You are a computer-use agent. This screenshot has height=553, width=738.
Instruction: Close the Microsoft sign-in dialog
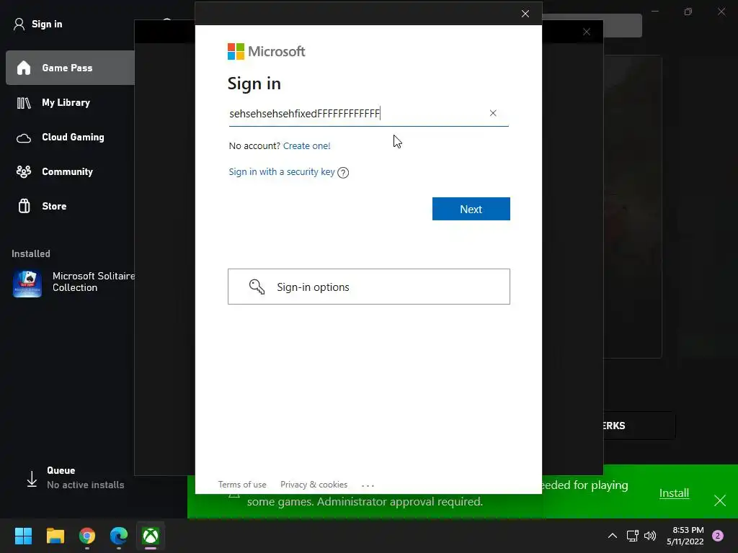(x=525, y=14)
